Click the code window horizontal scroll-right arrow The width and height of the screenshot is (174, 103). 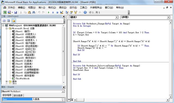tap(167, 100)
